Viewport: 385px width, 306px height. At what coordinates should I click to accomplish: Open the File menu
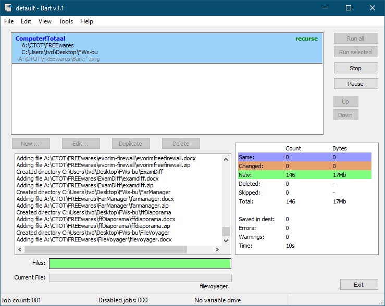point(9,21)
